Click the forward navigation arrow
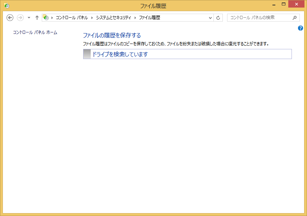This screenshot has width=307, height=216. coord(20,18)
